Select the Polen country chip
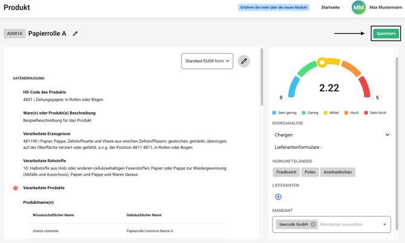 click(x=309, y=172)
